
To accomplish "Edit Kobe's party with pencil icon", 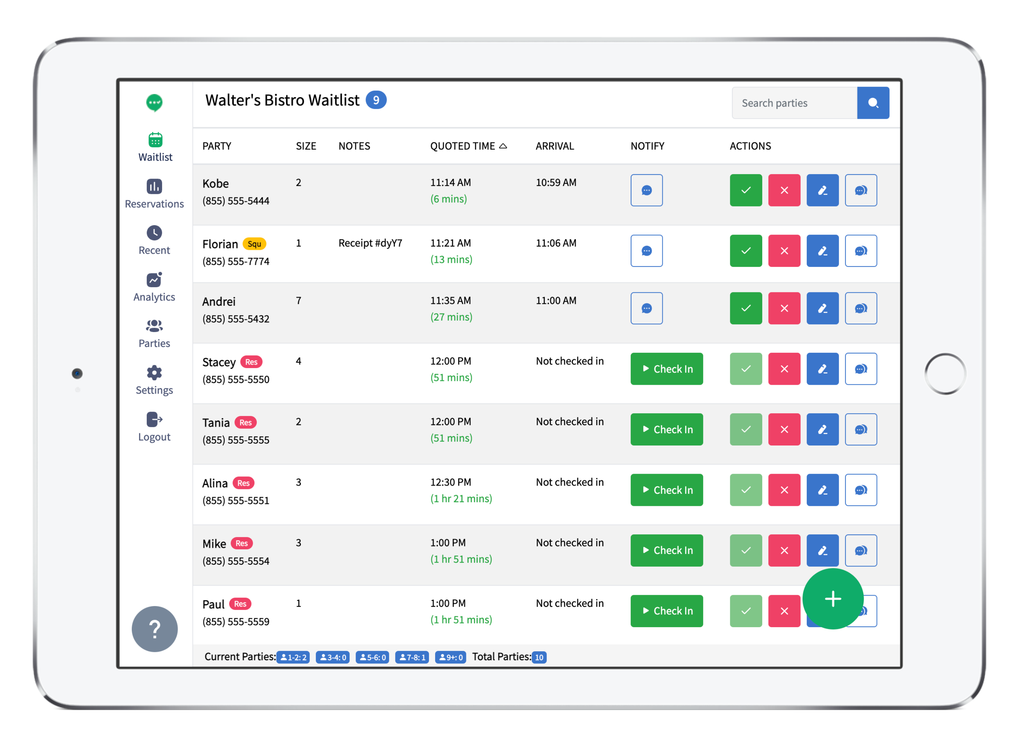I will pos(823,190).
